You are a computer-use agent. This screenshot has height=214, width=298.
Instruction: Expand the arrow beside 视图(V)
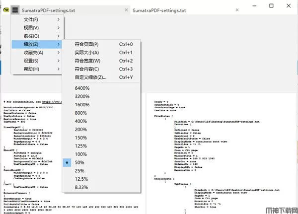[x=58, y=28]
